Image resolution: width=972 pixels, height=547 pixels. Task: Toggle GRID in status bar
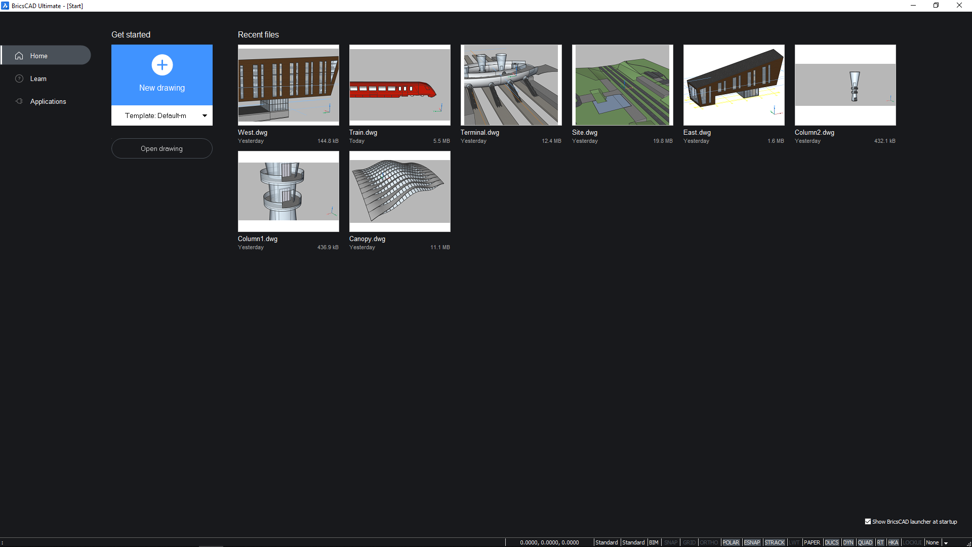[689, 542]
